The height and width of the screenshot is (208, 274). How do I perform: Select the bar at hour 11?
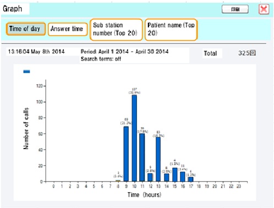[x=142, y=157]
